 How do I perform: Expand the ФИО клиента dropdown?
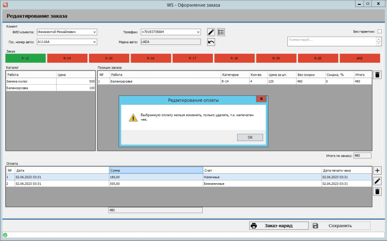click(x=94, y=32)
